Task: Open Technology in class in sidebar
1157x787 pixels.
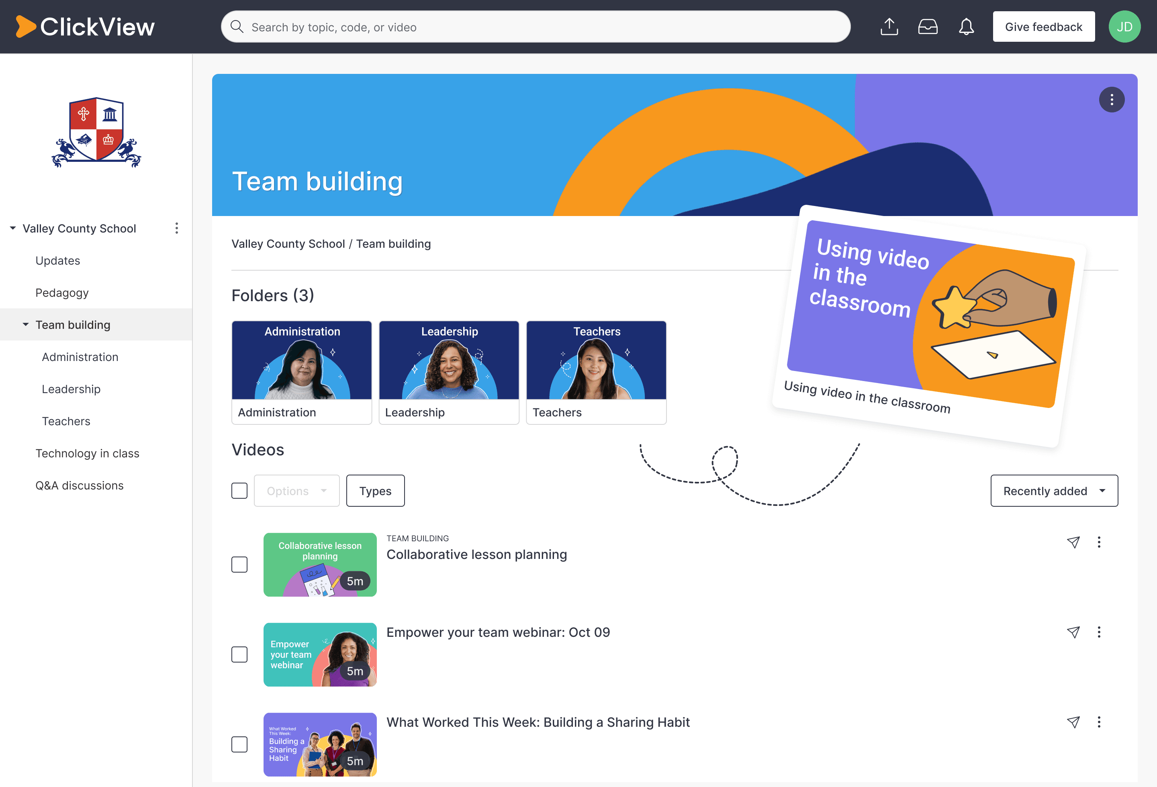Action: coord(87,454)
